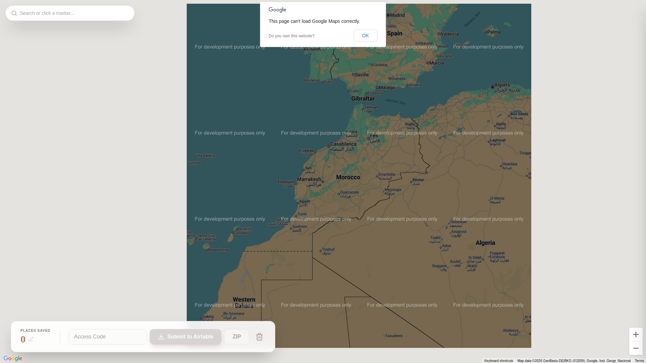Zoom in with the plus button
Screen dimensions: 646x363
[x=636, y=334]
